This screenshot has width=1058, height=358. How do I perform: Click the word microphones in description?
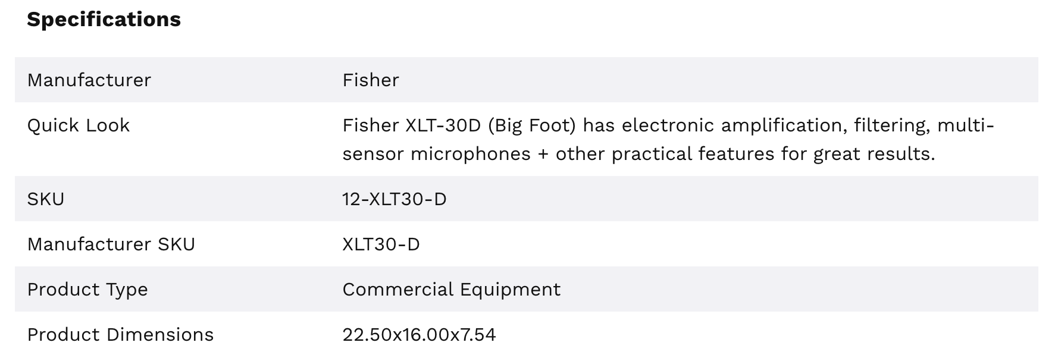470,154
